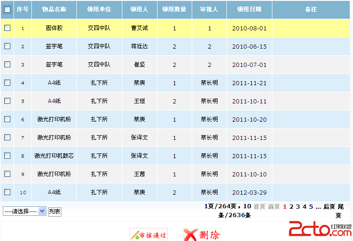Select page 1 in pagination
This screenshot has height=241, width=353.
click(285, 206)
